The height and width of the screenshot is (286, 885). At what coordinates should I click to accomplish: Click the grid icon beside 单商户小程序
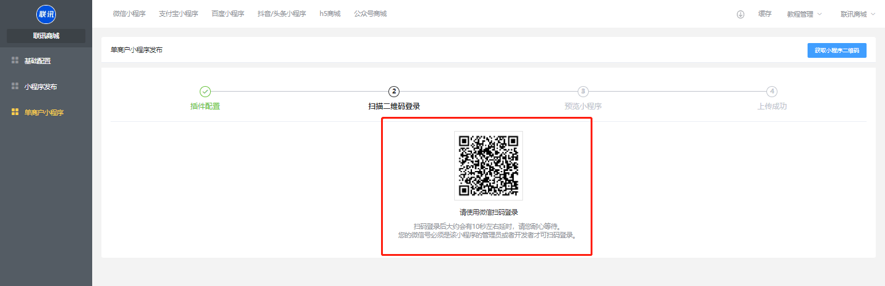coord(15,112)
